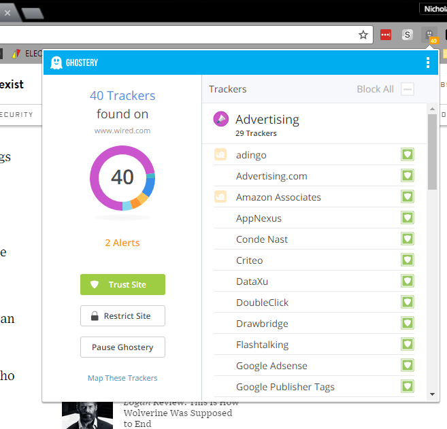
Task: Toggle blocking for Flashtalking tracker
Action: point(408,345)
